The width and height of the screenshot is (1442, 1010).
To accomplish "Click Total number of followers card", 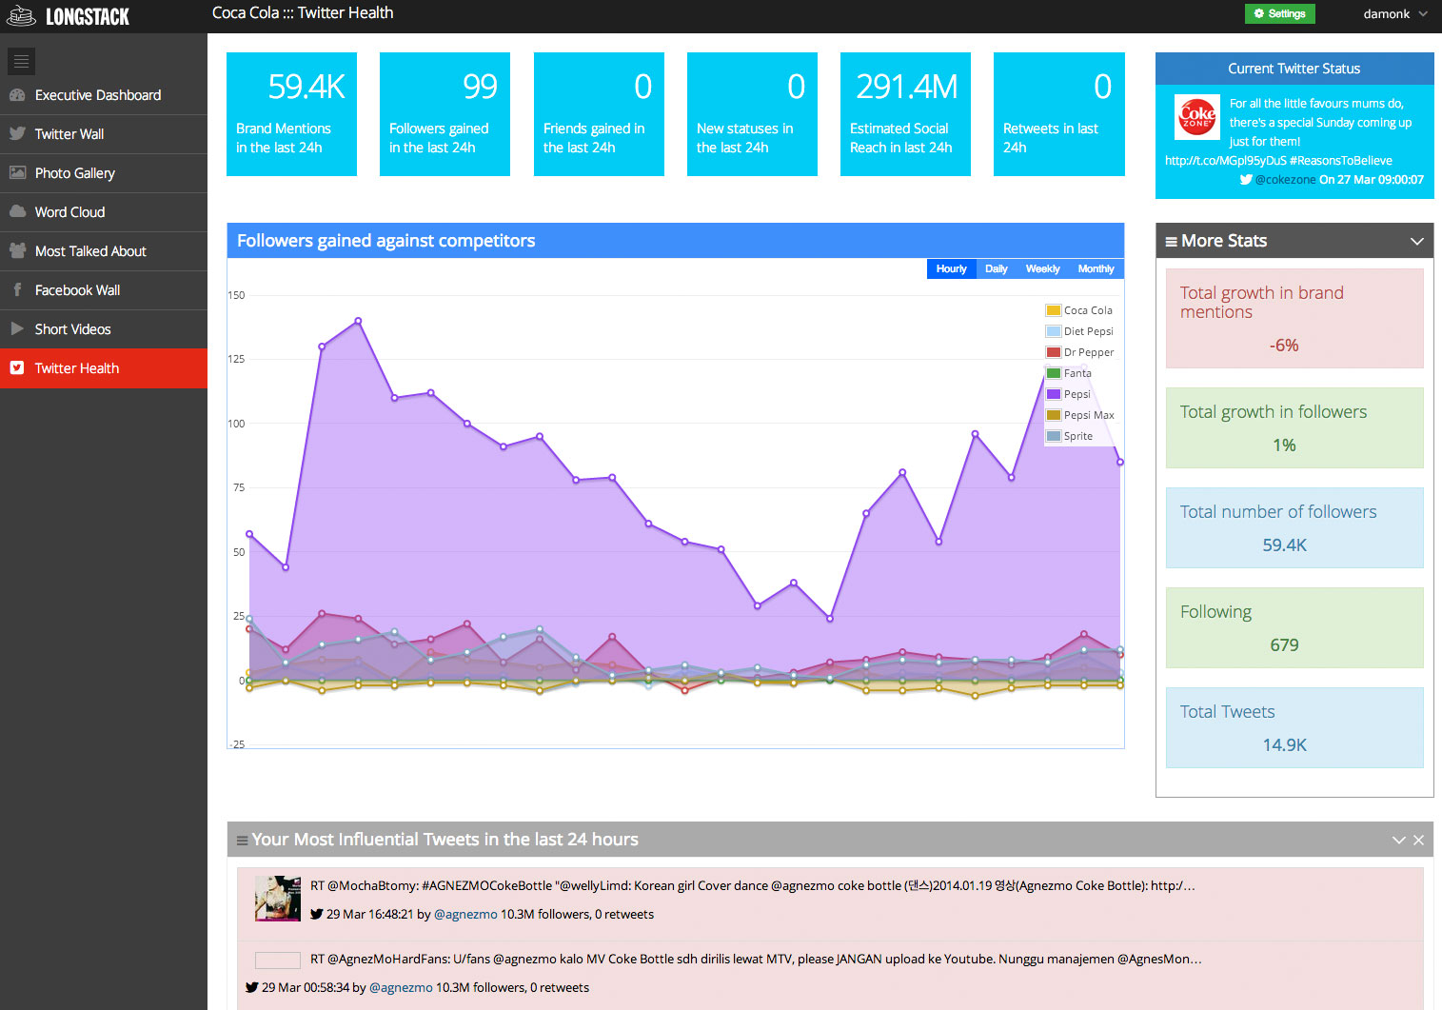I will (1294, 528).
